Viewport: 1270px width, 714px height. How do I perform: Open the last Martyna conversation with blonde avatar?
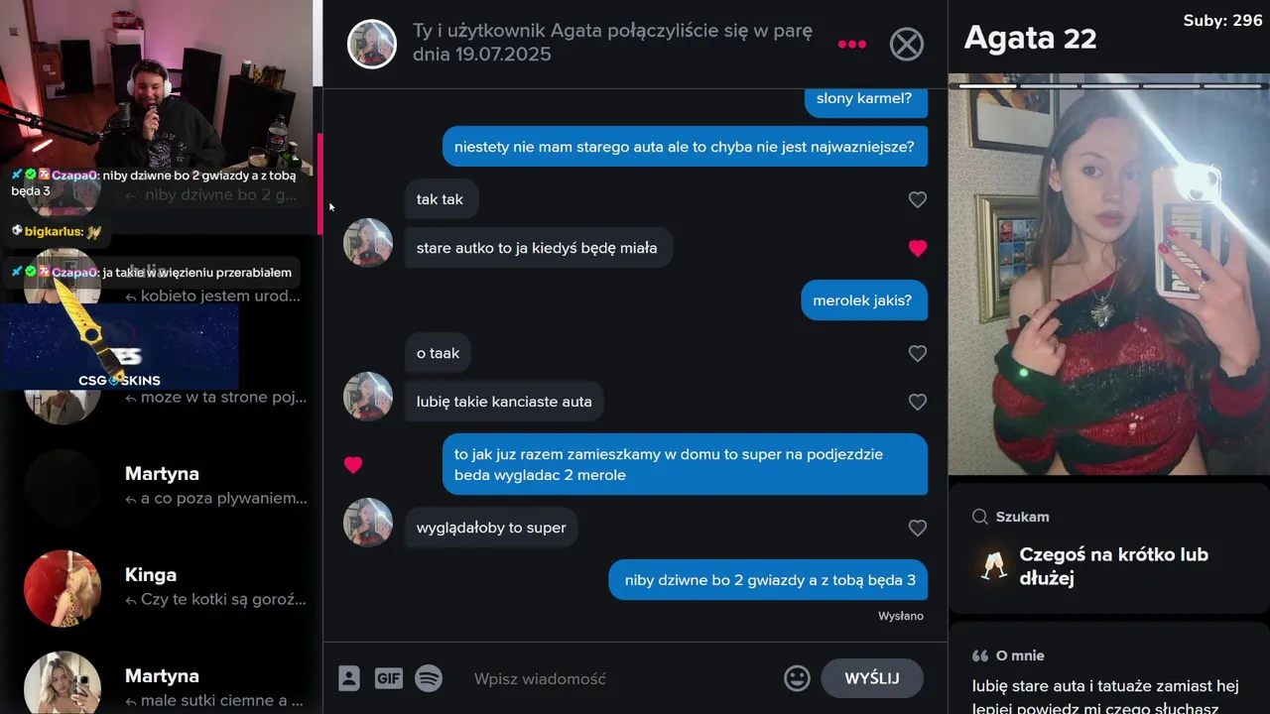click(162, 684)
